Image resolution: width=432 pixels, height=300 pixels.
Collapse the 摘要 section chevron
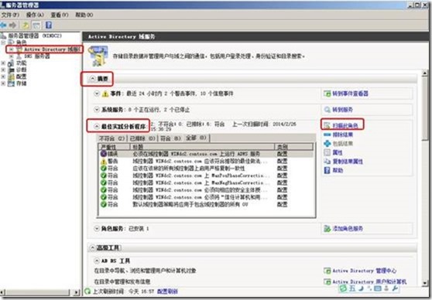pos(93,79)
